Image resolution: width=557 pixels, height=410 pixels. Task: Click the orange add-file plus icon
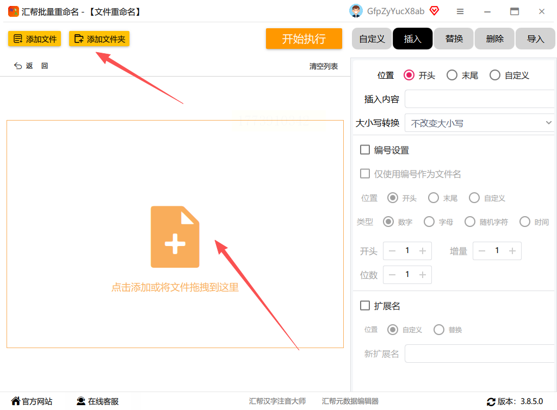point(175,237)
